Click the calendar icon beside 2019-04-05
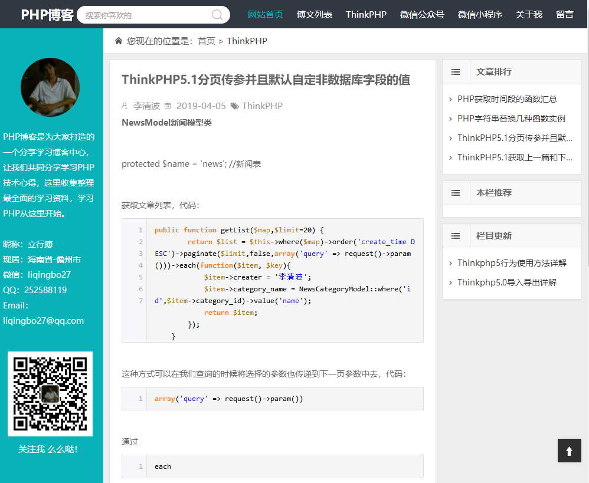 [x=168, y=106]
